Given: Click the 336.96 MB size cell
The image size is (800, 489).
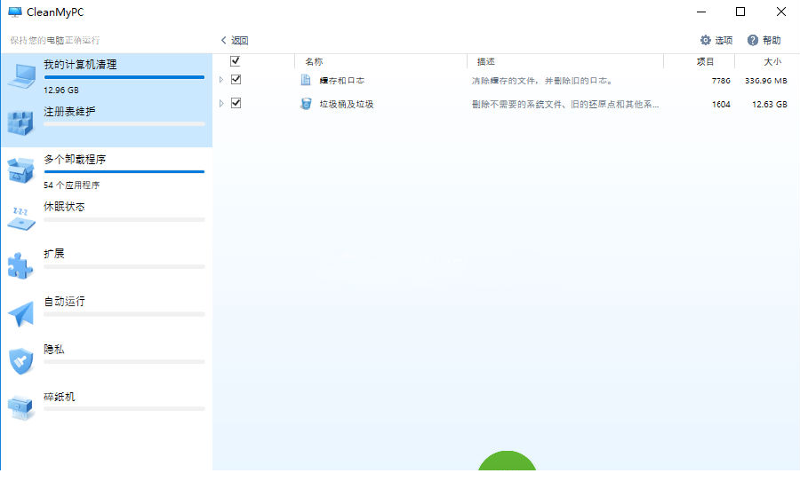Looking at the screenshot, I should click(x=766, y=81).
